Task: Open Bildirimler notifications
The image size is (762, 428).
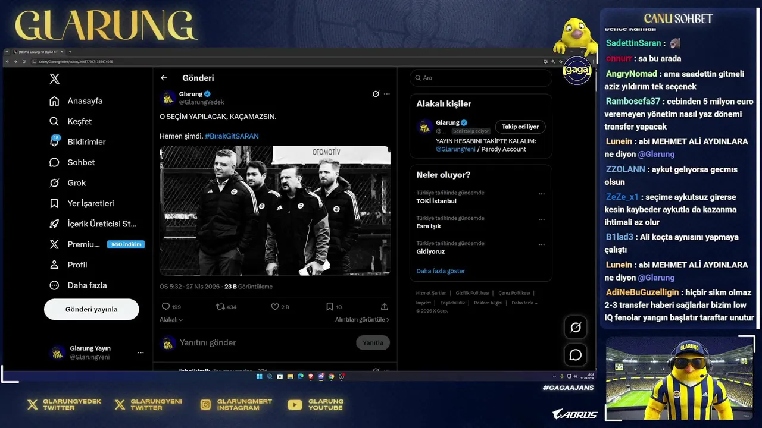Action: (x=77, y=141)
